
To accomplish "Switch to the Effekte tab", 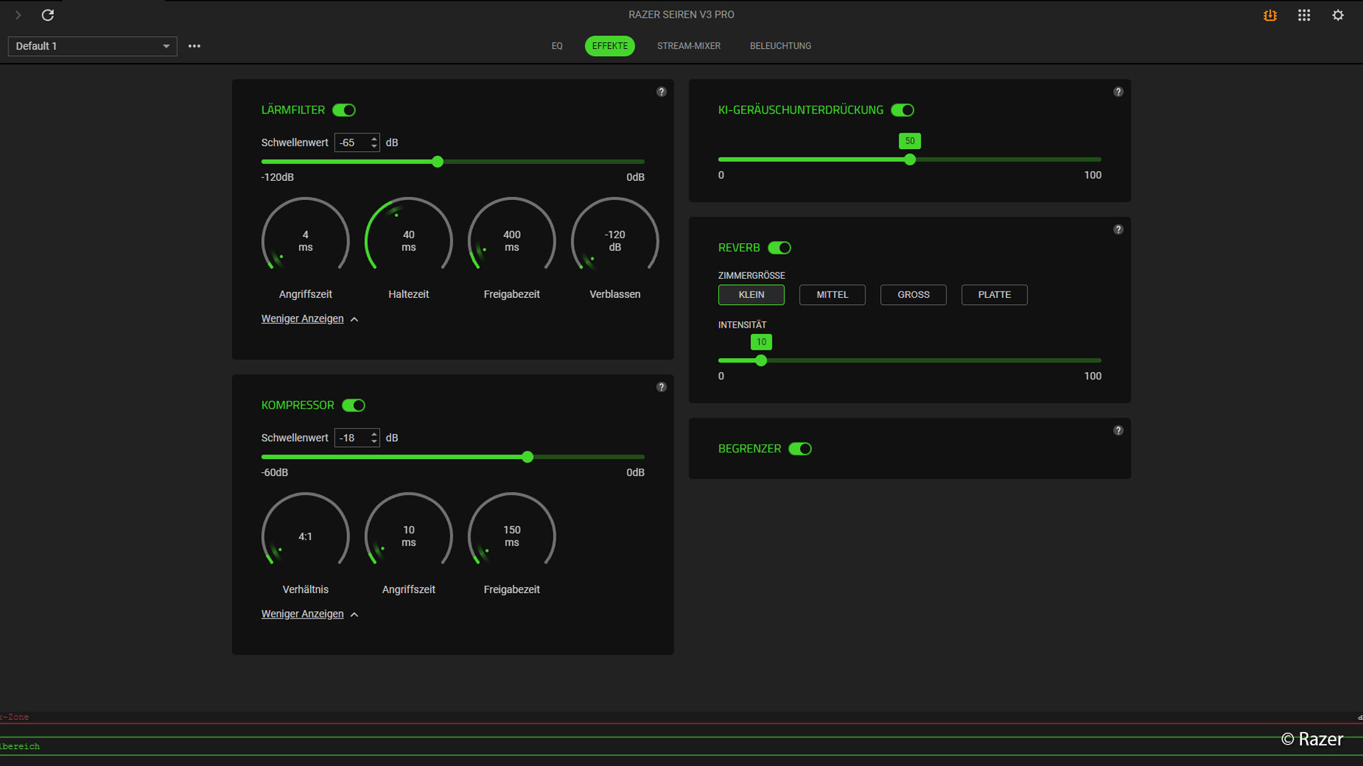I will coord(610,46).
